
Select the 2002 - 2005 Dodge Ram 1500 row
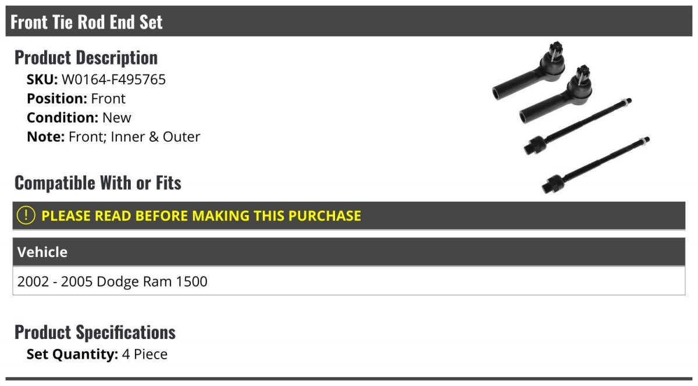[x=112, y=281]
